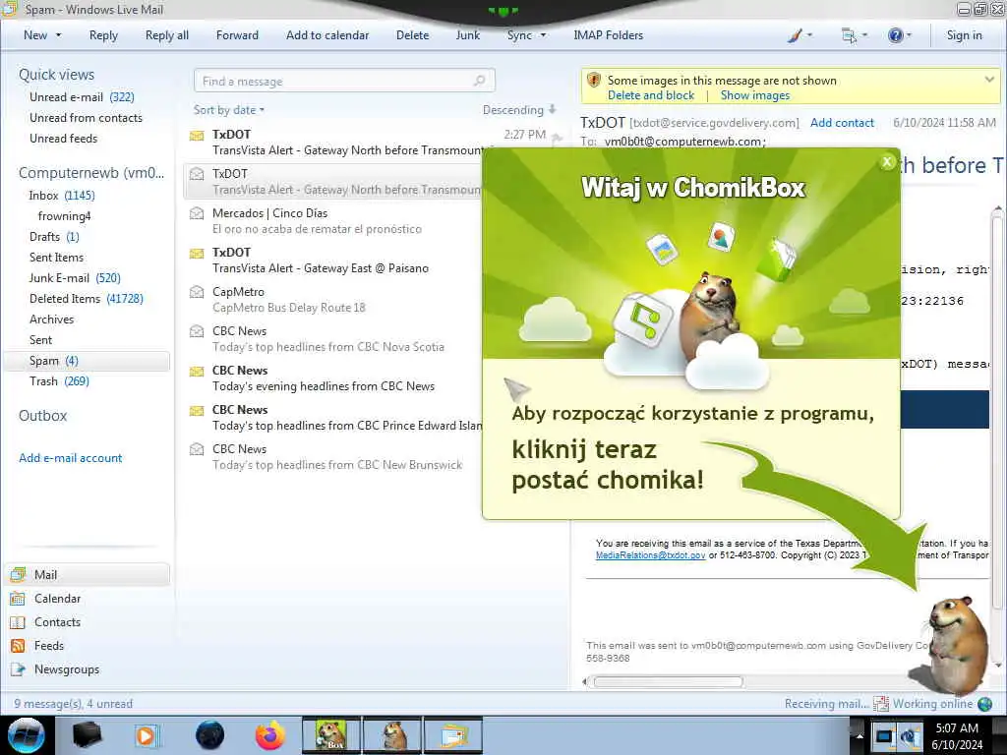The height and width of the screenshot is (755, 1007).
Task: Click Reply all in the toolbar
Action: point(167,35)
